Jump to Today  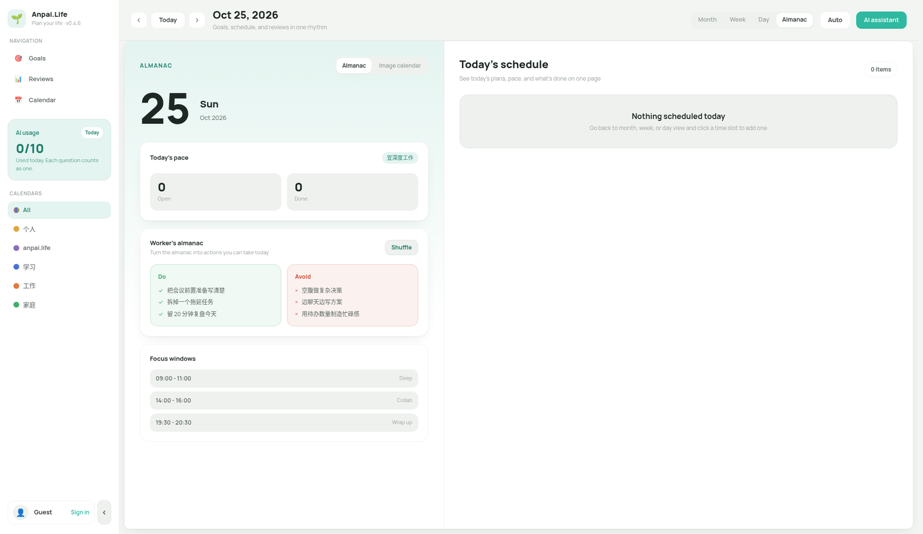pyautogui.click(x=168, y=20)
